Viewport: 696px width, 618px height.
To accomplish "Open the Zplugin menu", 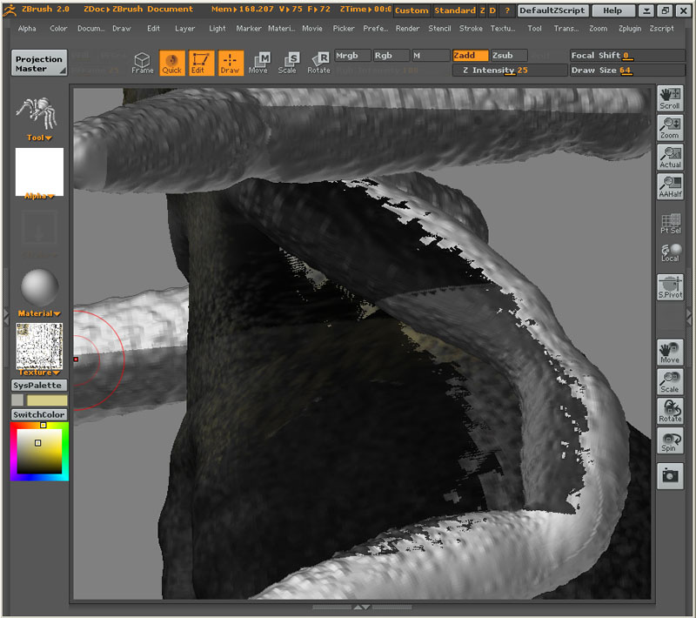I will 630,29.
